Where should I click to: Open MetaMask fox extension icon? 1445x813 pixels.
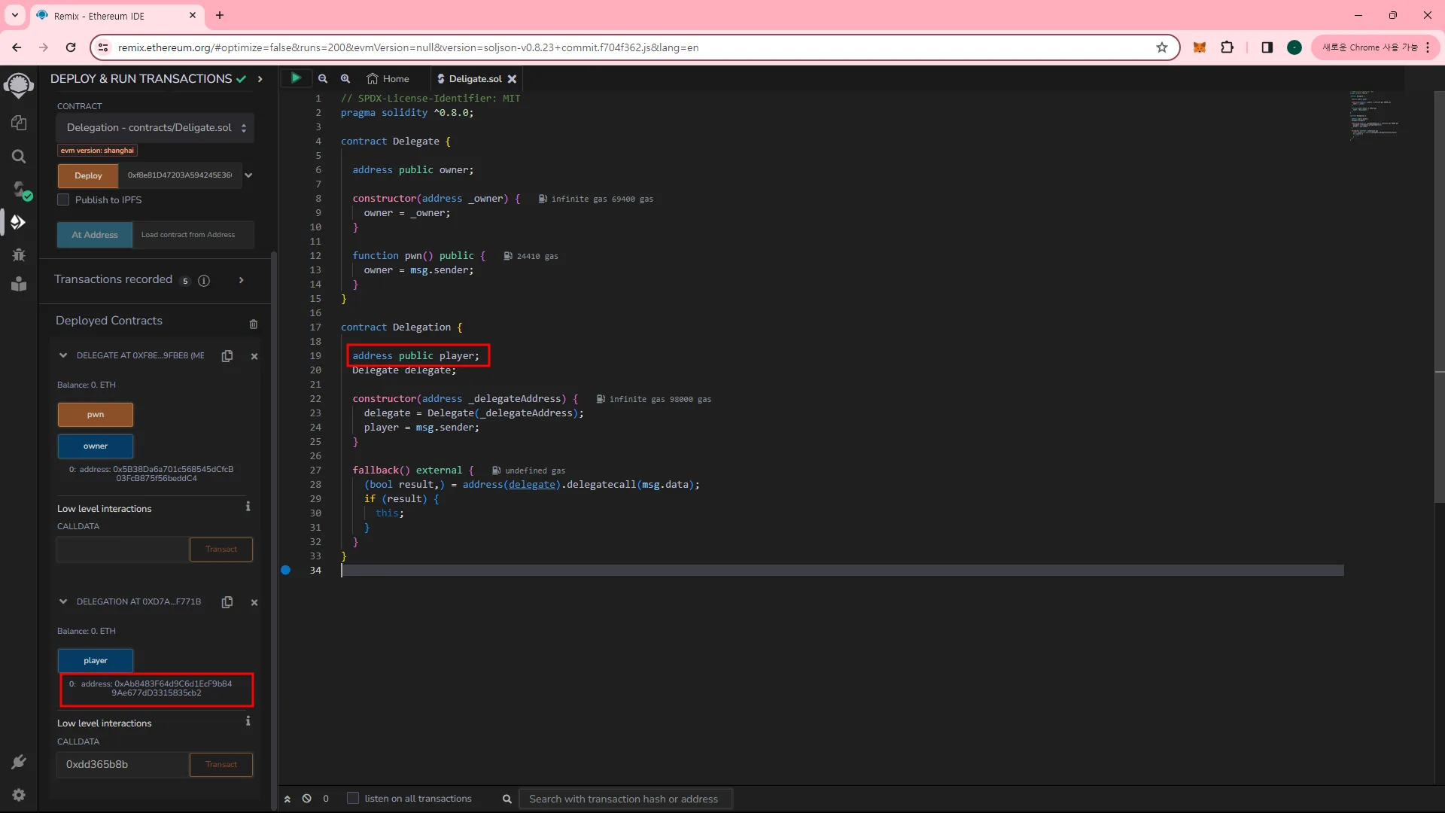1200,47
